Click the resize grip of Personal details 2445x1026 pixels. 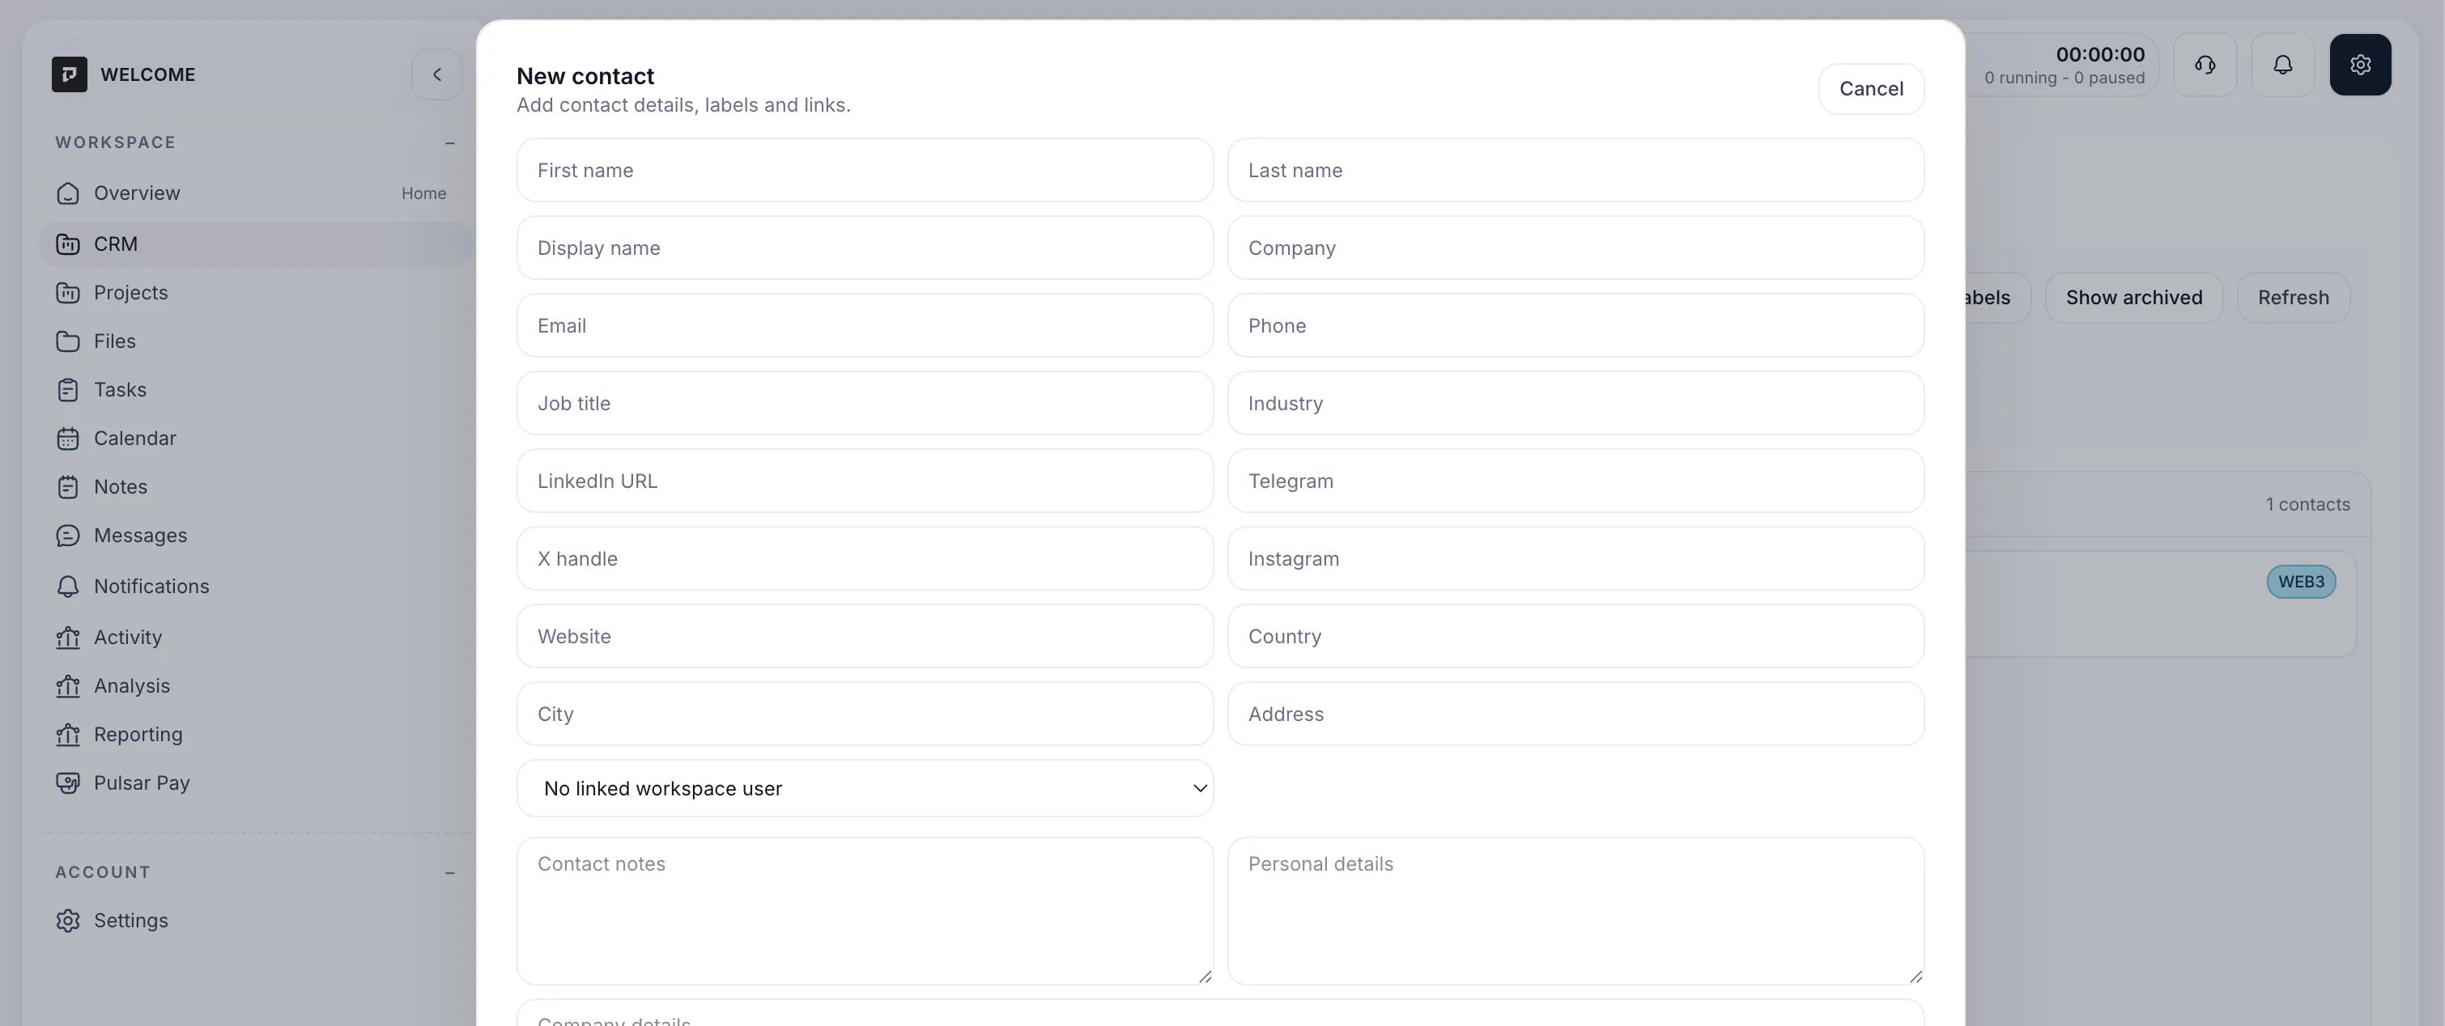[1916, 976]
